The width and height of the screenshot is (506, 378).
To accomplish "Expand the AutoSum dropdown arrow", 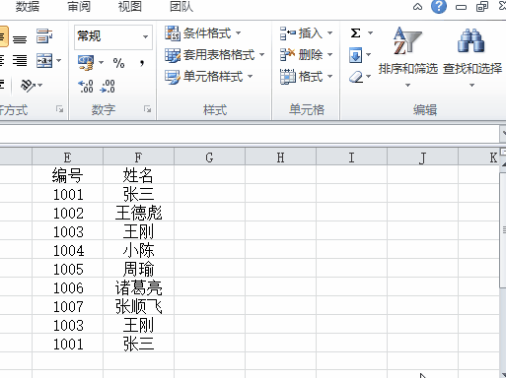I will pos(370,33).
